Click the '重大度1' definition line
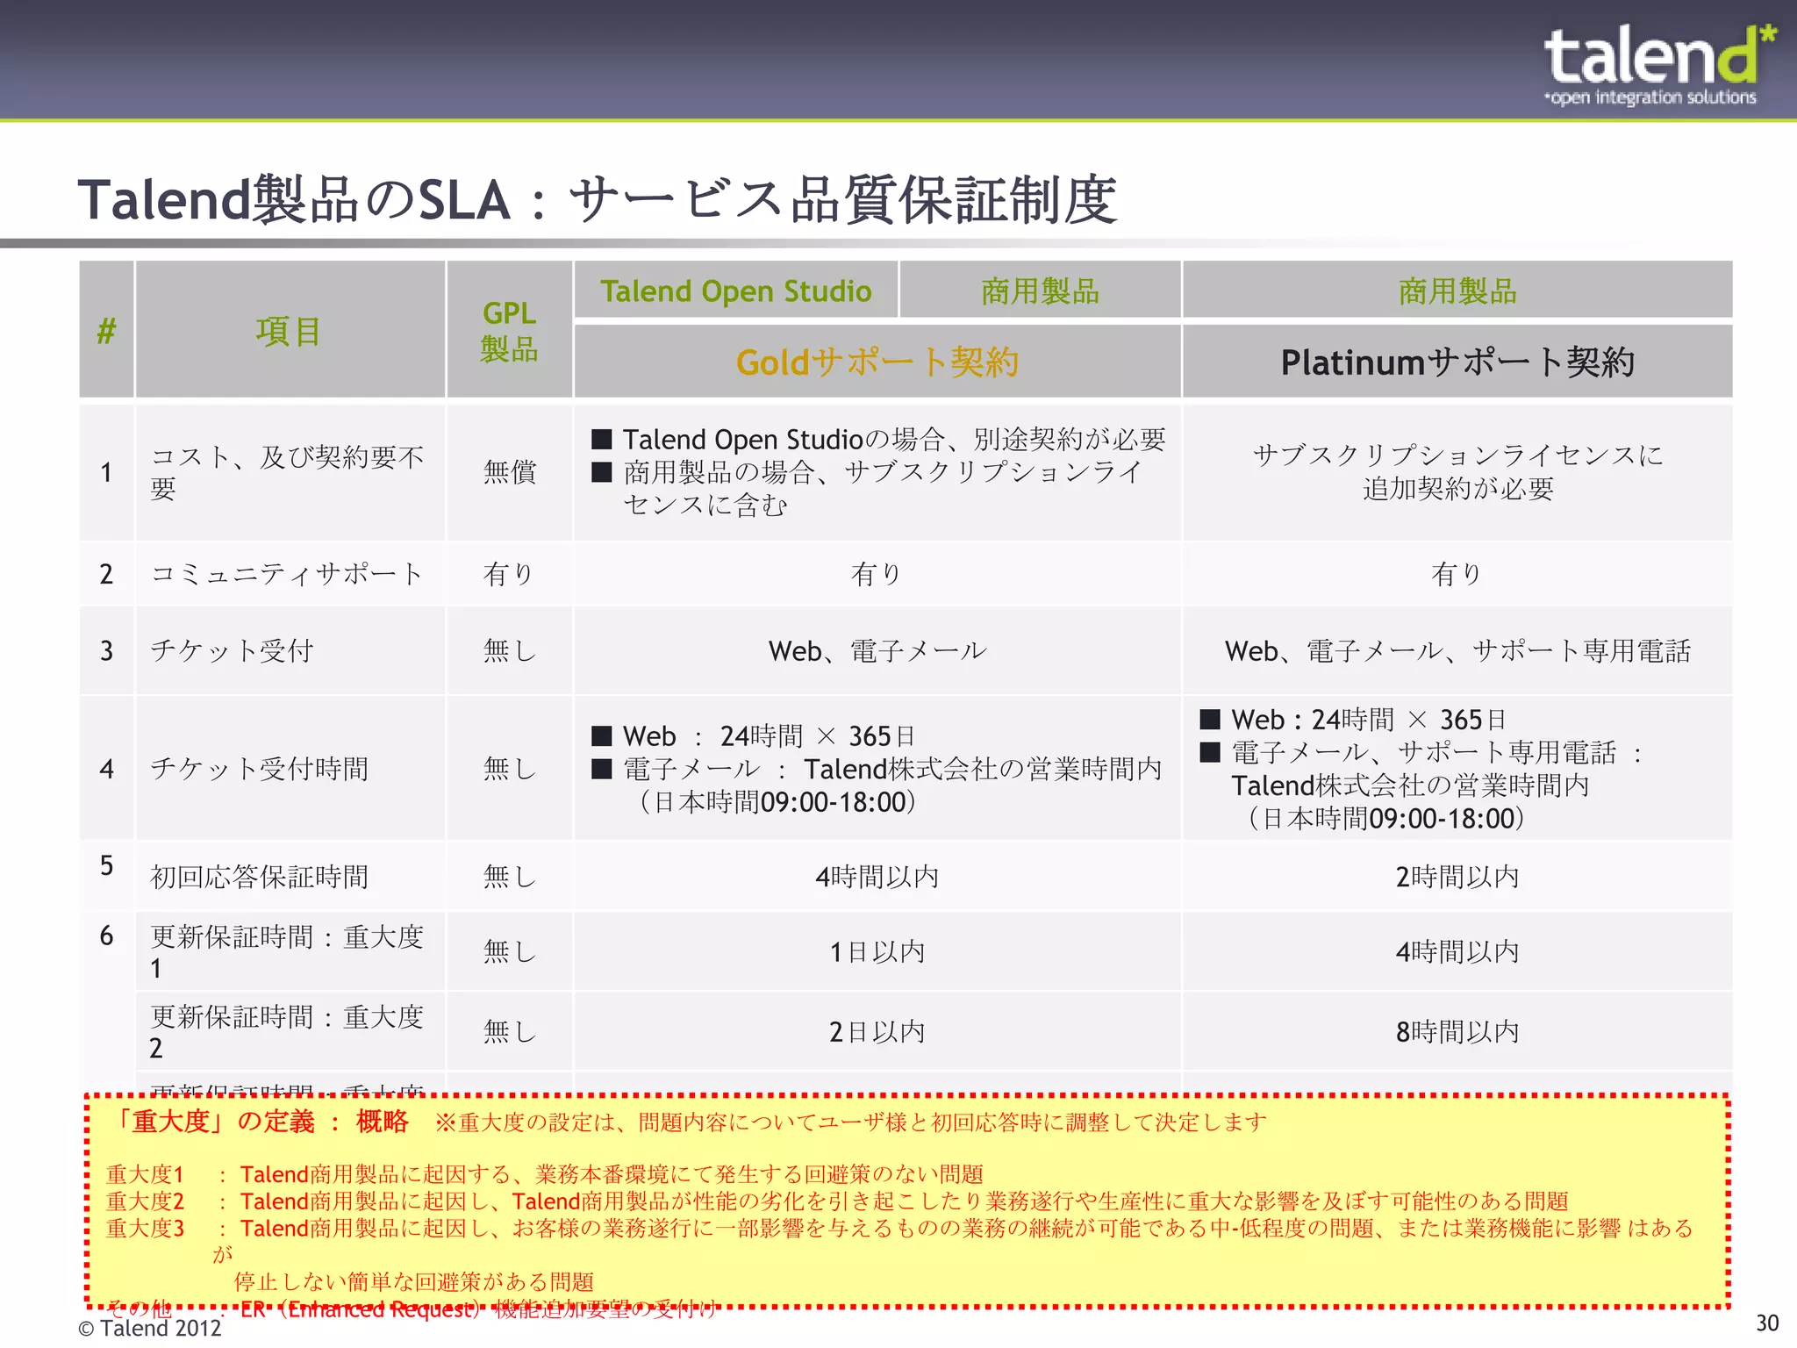Image resolution: width=1797 pixels, height=1348 pixels. pyautogui.click(x=544, y=1174)
